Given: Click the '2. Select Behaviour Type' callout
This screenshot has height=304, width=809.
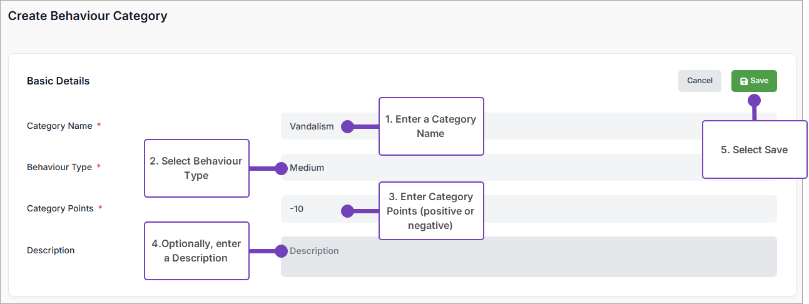Looking at the screenshot, I should 196,168.
